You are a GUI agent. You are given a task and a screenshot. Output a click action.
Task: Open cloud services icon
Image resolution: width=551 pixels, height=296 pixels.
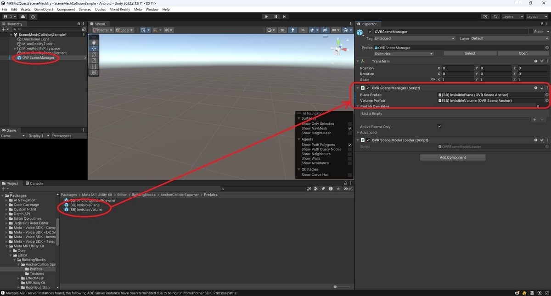(x=23, y=17)
